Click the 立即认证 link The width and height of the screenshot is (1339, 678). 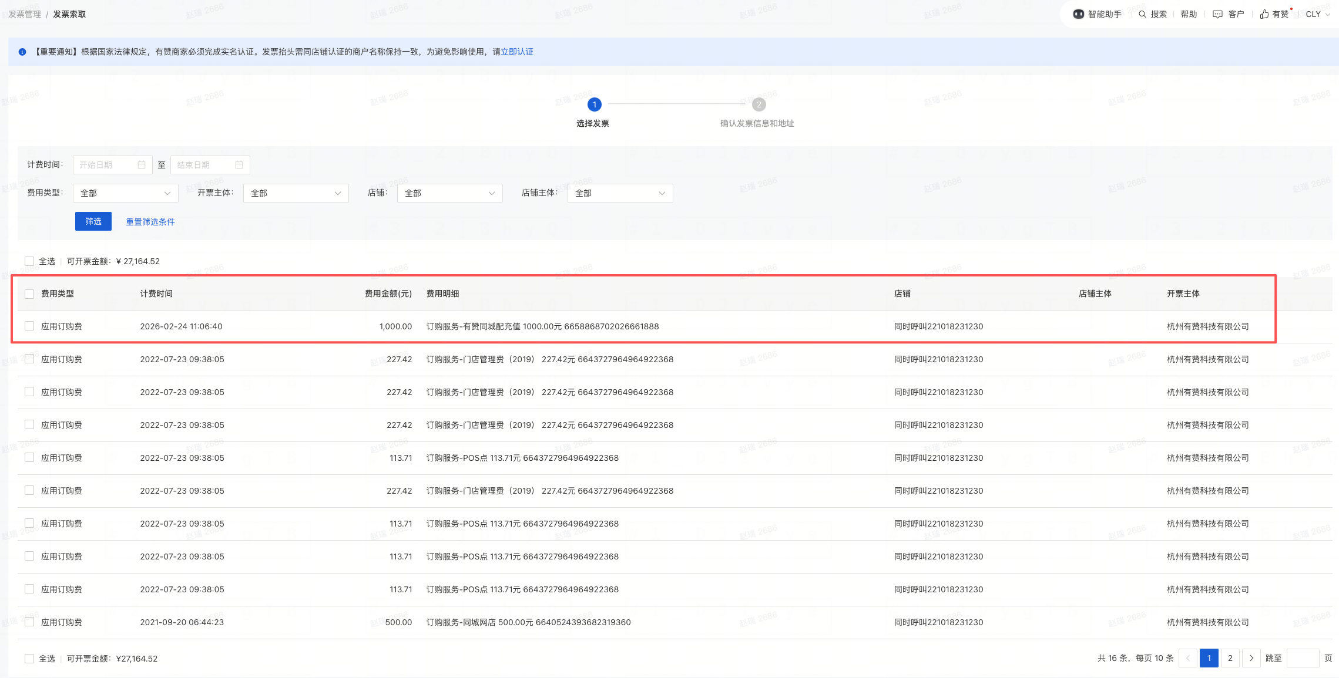click(517, 52)
